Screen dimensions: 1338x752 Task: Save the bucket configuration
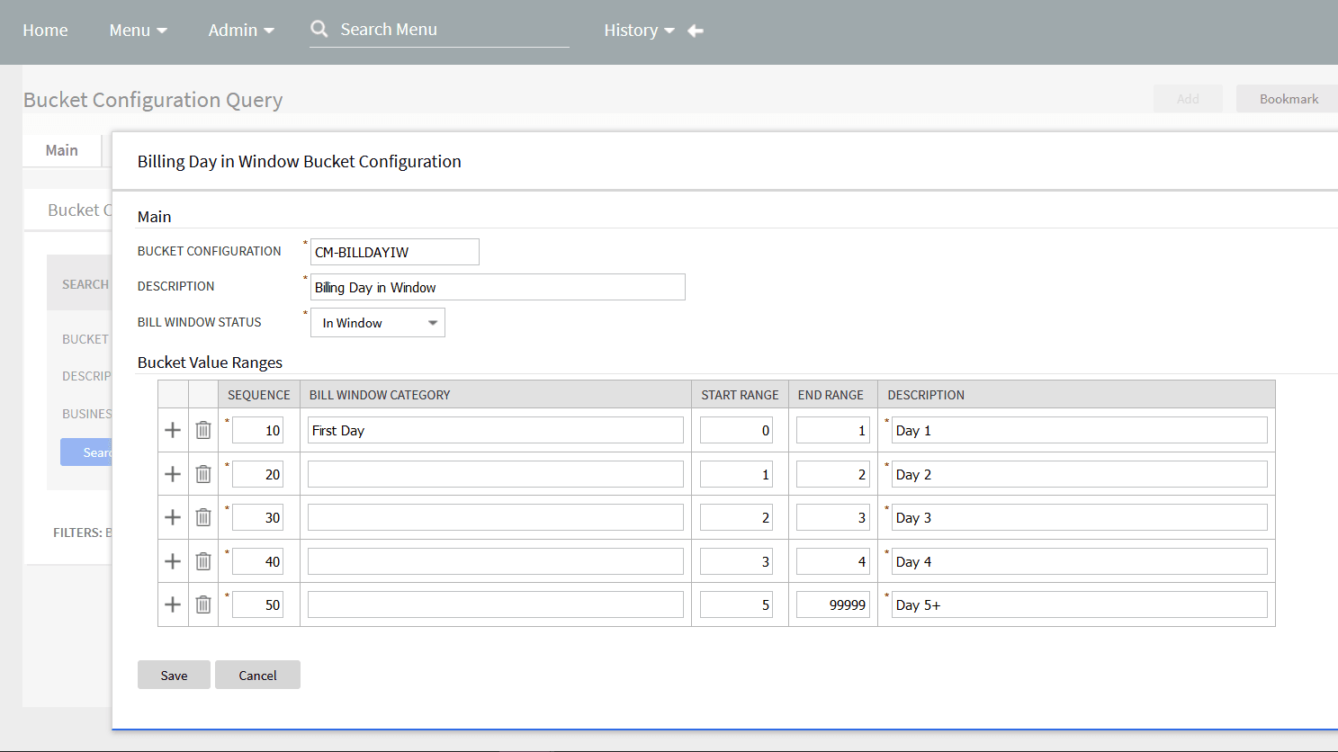[x=174, y=675]
